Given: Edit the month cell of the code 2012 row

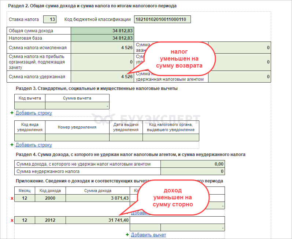Looking at the screenshot, I should point(25,220).
